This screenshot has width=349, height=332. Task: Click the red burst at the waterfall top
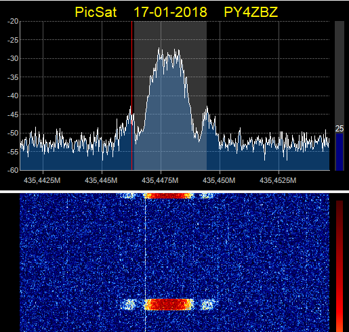(169, 196)
